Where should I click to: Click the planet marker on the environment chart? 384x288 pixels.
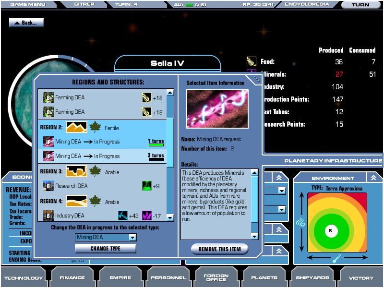pyautogui.click(x=330, y=231)
